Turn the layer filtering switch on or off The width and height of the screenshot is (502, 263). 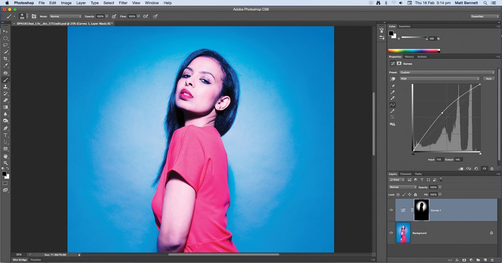click(x=440, y=180)
